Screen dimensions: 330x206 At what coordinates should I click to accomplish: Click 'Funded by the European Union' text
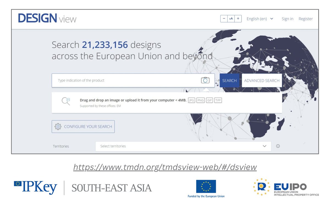point(206,196)
